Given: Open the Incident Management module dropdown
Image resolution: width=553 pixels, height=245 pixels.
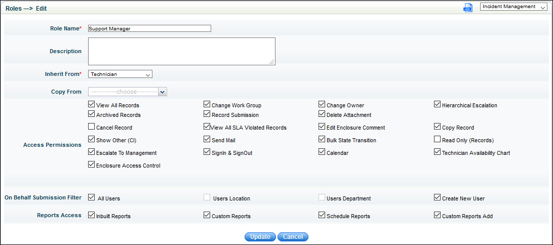Looking at the screenshot, I should pos(513,7).
